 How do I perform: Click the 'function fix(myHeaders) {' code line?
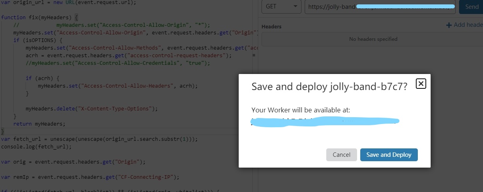click(x=40, y=18)
